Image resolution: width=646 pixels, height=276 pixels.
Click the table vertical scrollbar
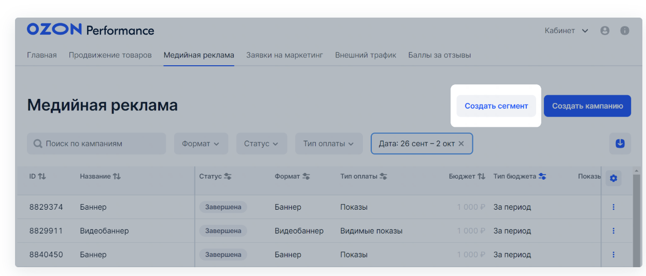pyautogui.click(x=637, y=217)
